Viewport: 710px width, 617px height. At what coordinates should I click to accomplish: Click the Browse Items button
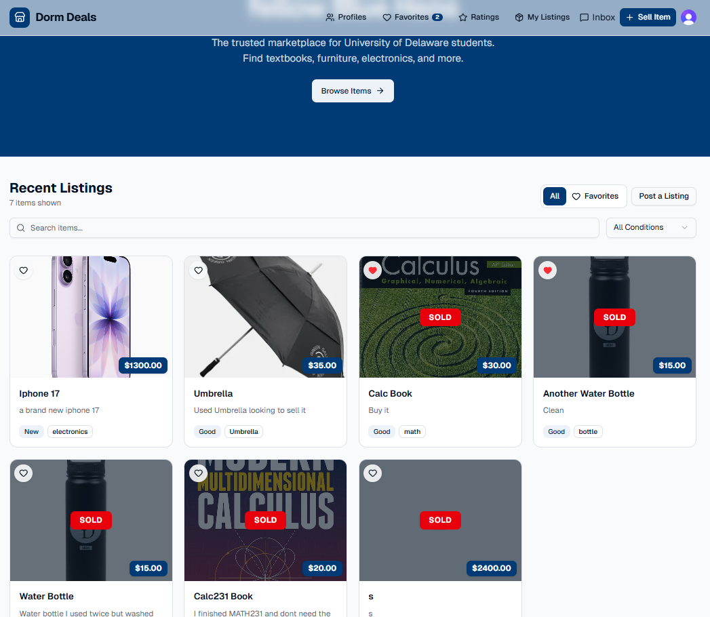pyautogui.click(x=353, y=91)
